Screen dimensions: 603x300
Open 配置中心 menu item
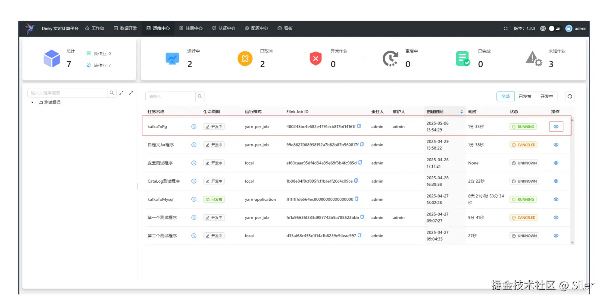click(x=256, y=28)
